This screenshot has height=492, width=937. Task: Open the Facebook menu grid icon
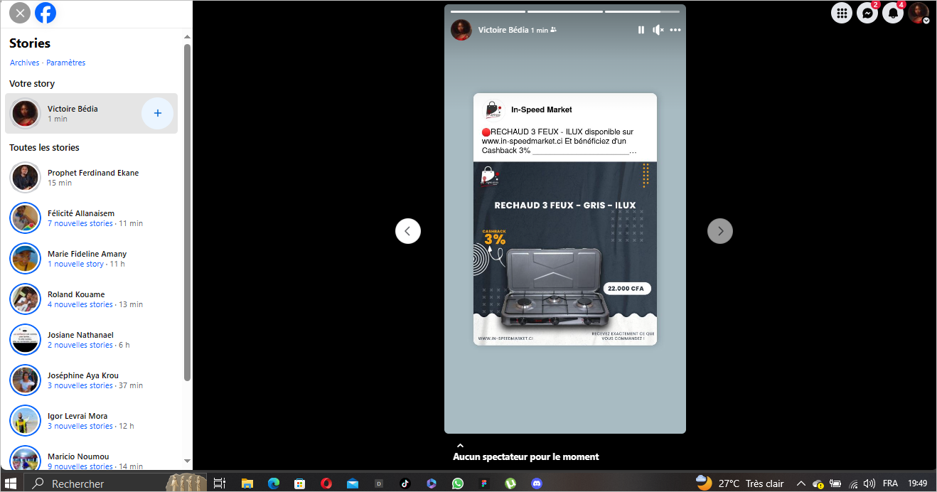842,13
